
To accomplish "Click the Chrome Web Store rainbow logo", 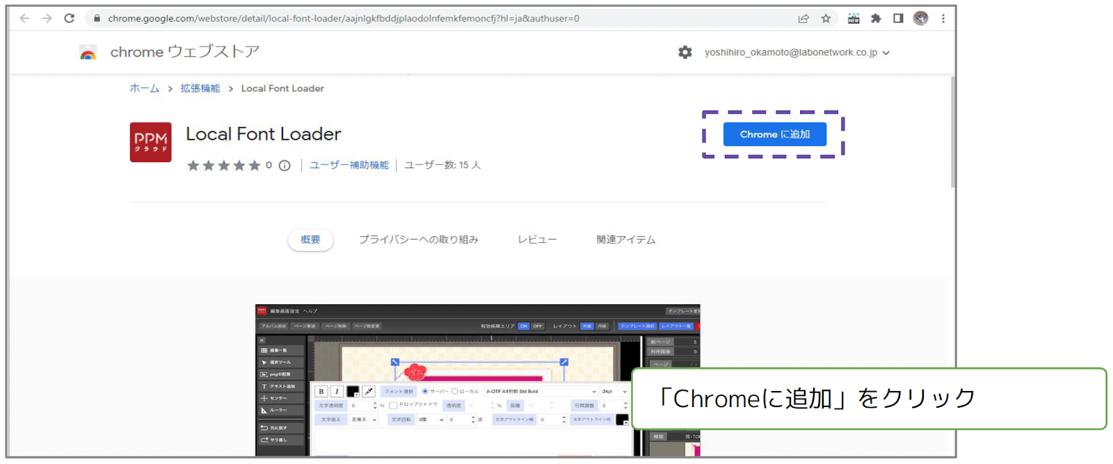I will click(88, 53).
